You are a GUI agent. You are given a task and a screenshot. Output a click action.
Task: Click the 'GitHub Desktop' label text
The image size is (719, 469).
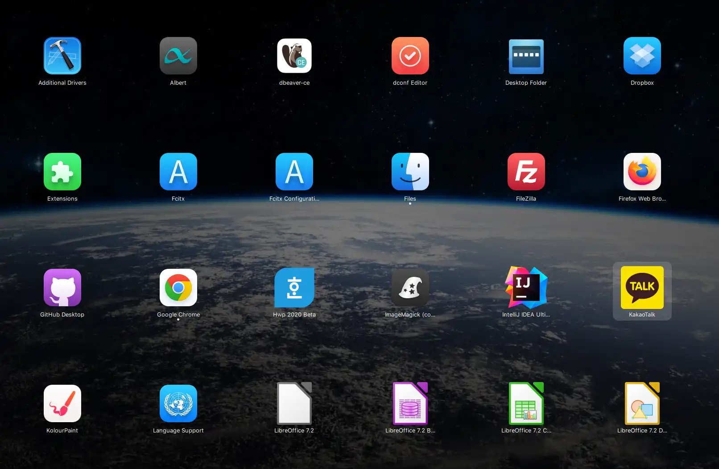pyautogui.click(x=62, y=315)
